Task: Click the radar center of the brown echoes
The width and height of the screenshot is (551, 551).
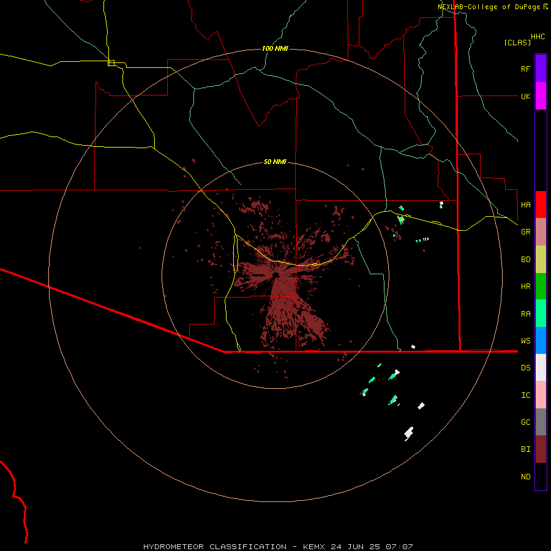Action: (x=276, y=275)
